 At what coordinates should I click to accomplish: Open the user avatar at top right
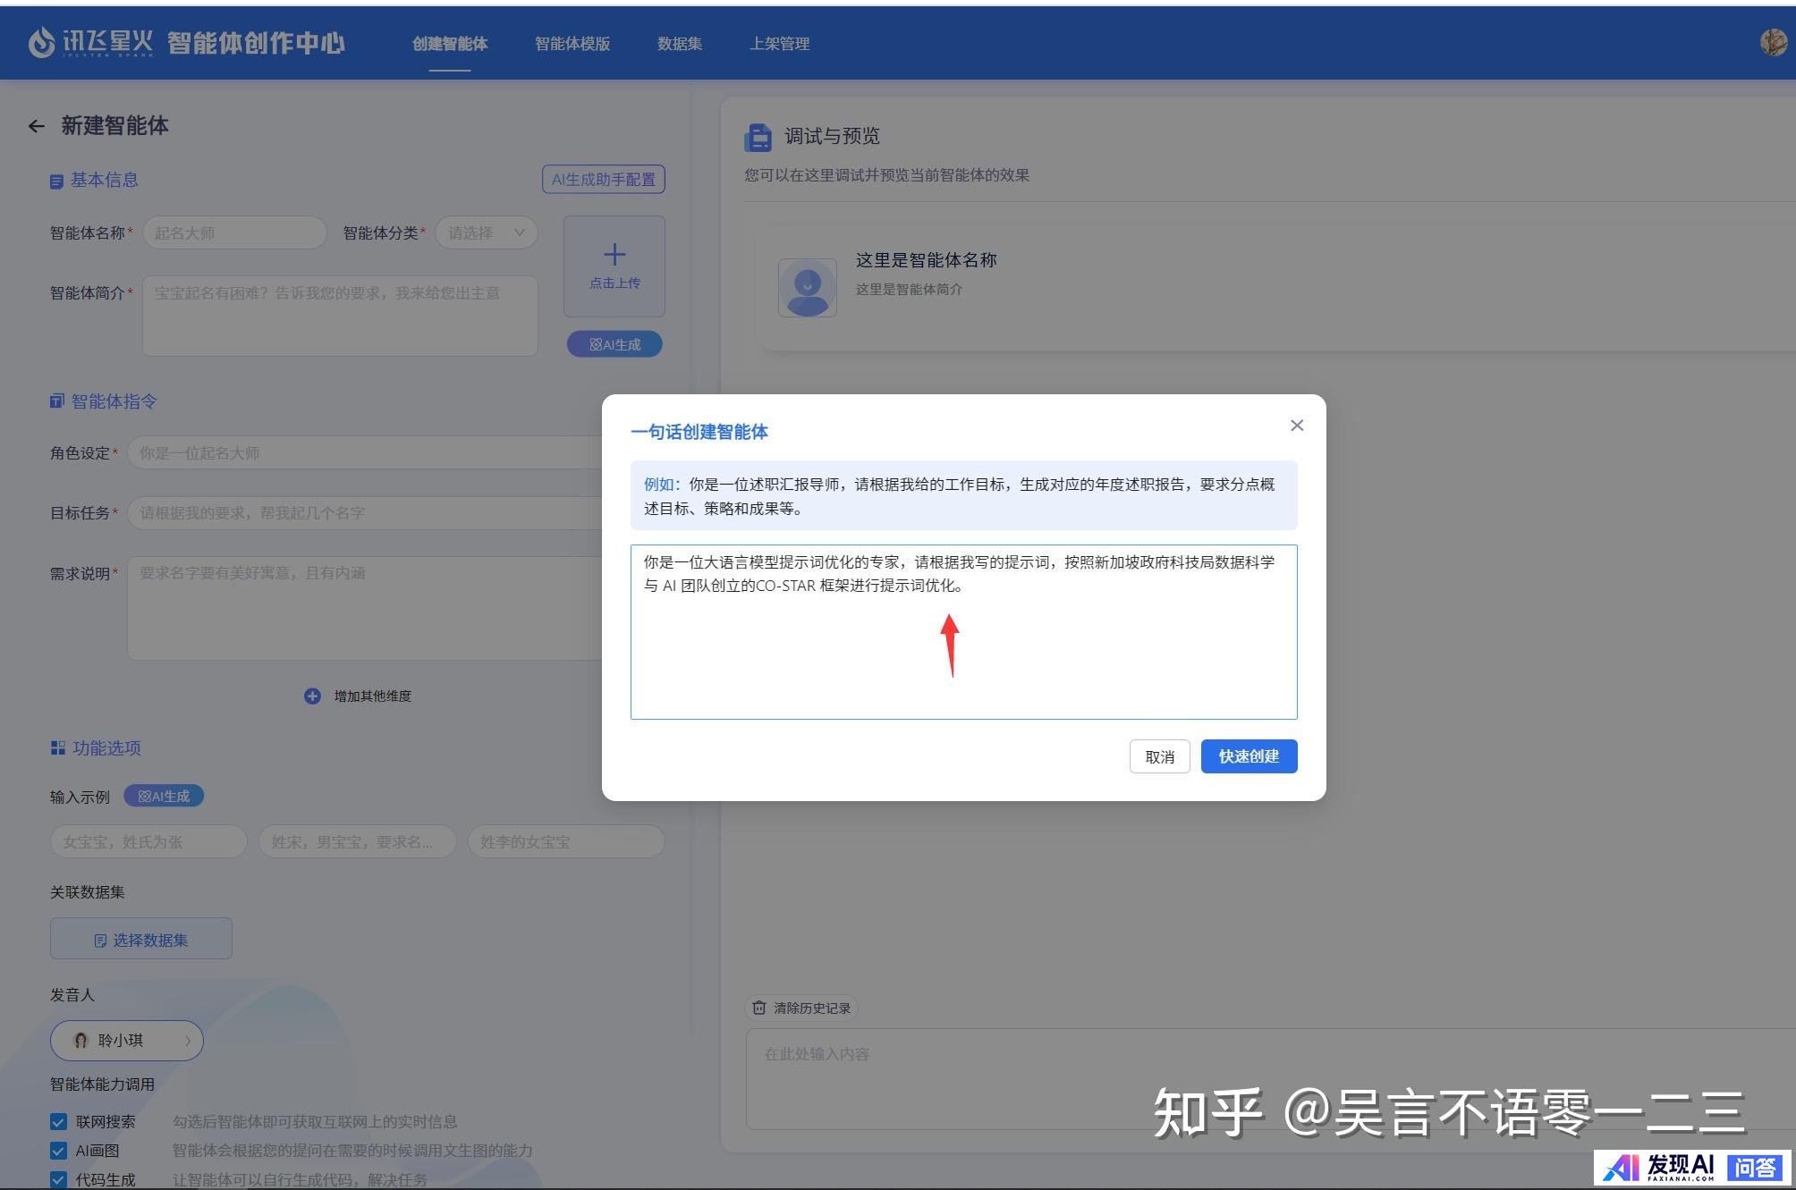point(1773,42)
